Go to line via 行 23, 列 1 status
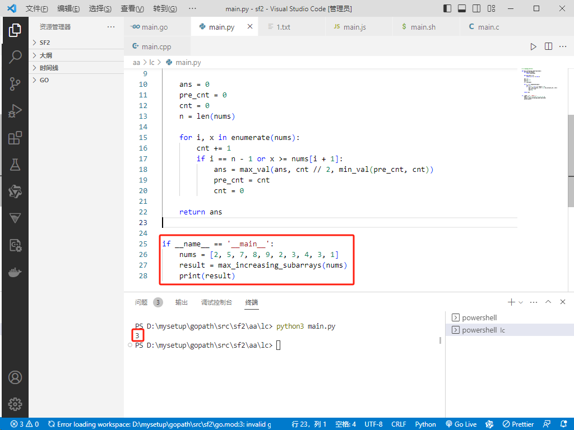The image size is (574, 430). pyautogui.click(x=309, y=424)
